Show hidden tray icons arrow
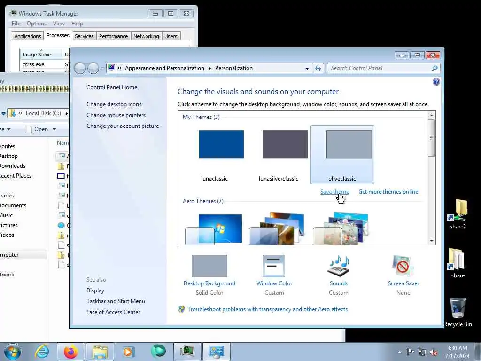The width and height of the screenshot is (481, 361). point(399,352)
